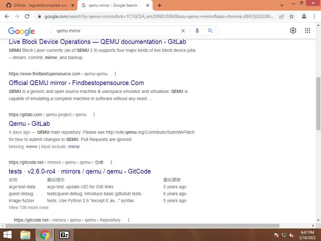Screen dimensions: 321x241
Task: Click inside the qemu mirror search box
Action: [117, 31]
